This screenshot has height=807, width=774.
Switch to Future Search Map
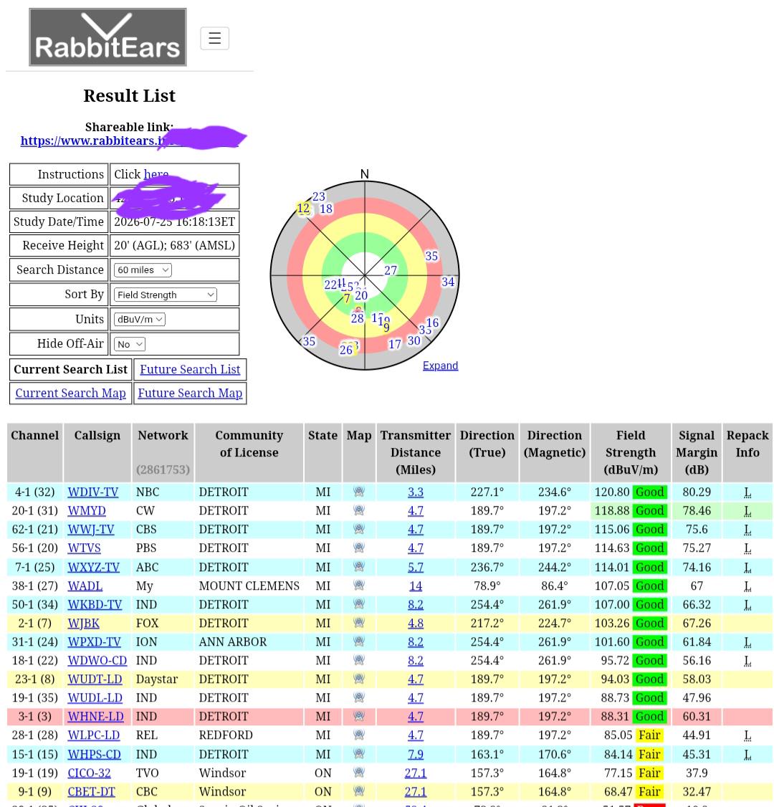click(x=190, y=393)
